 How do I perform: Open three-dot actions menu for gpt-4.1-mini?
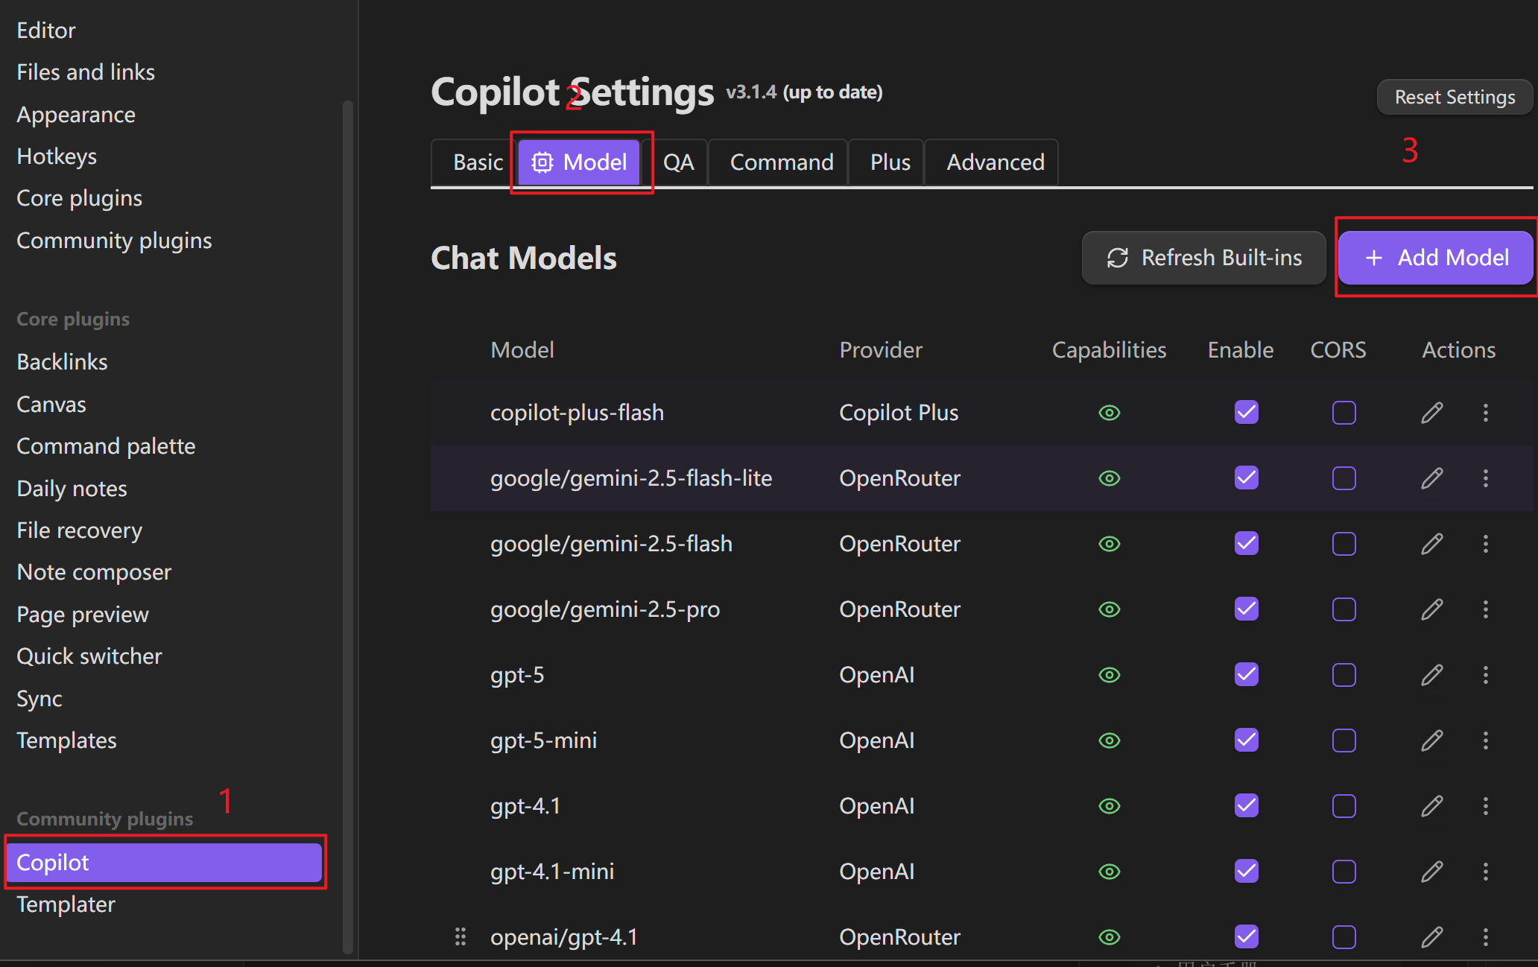(1485, 872)
